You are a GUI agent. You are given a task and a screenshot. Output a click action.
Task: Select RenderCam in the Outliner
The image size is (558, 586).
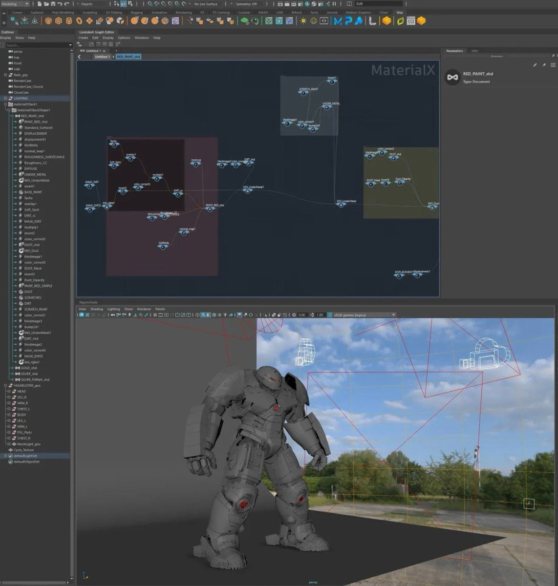pos(22,81)
